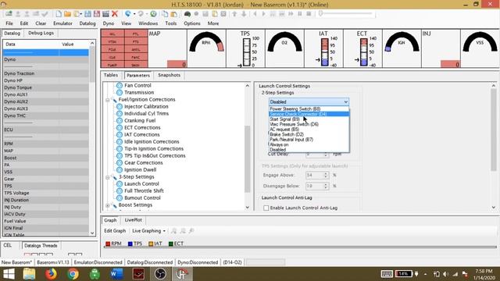The width and height of the screenshot is (500, 281).
Task: Open the Datalog menu
Action: 87,23
